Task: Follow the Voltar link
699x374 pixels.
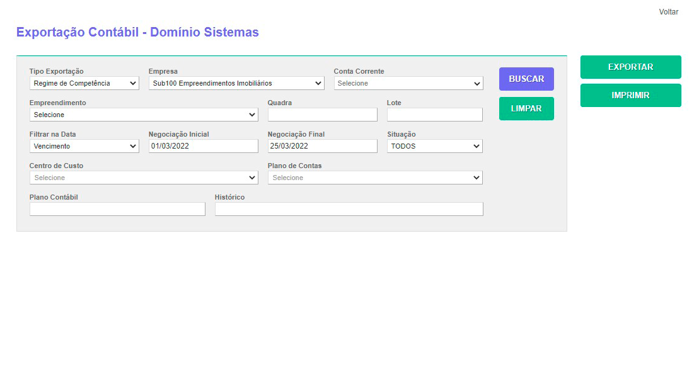Action: (x=668, y=12)
